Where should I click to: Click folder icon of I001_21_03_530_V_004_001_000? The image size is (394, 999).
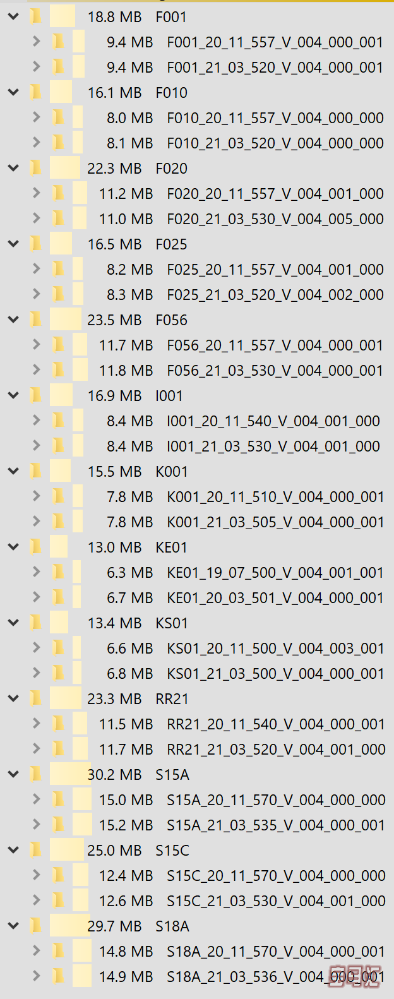coord(58,446)
